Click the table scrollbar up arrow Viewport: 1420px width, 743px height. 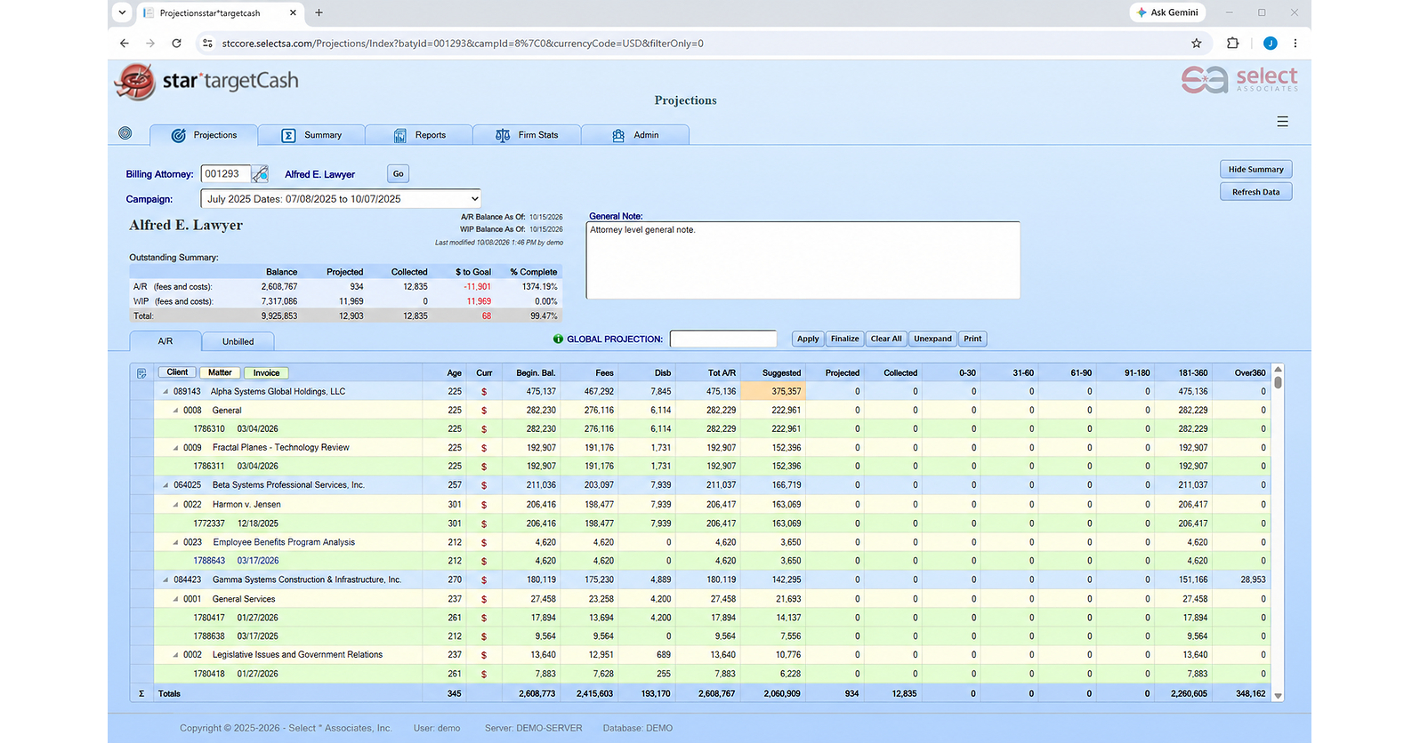pyautogui.click(x=1278, y=369)
